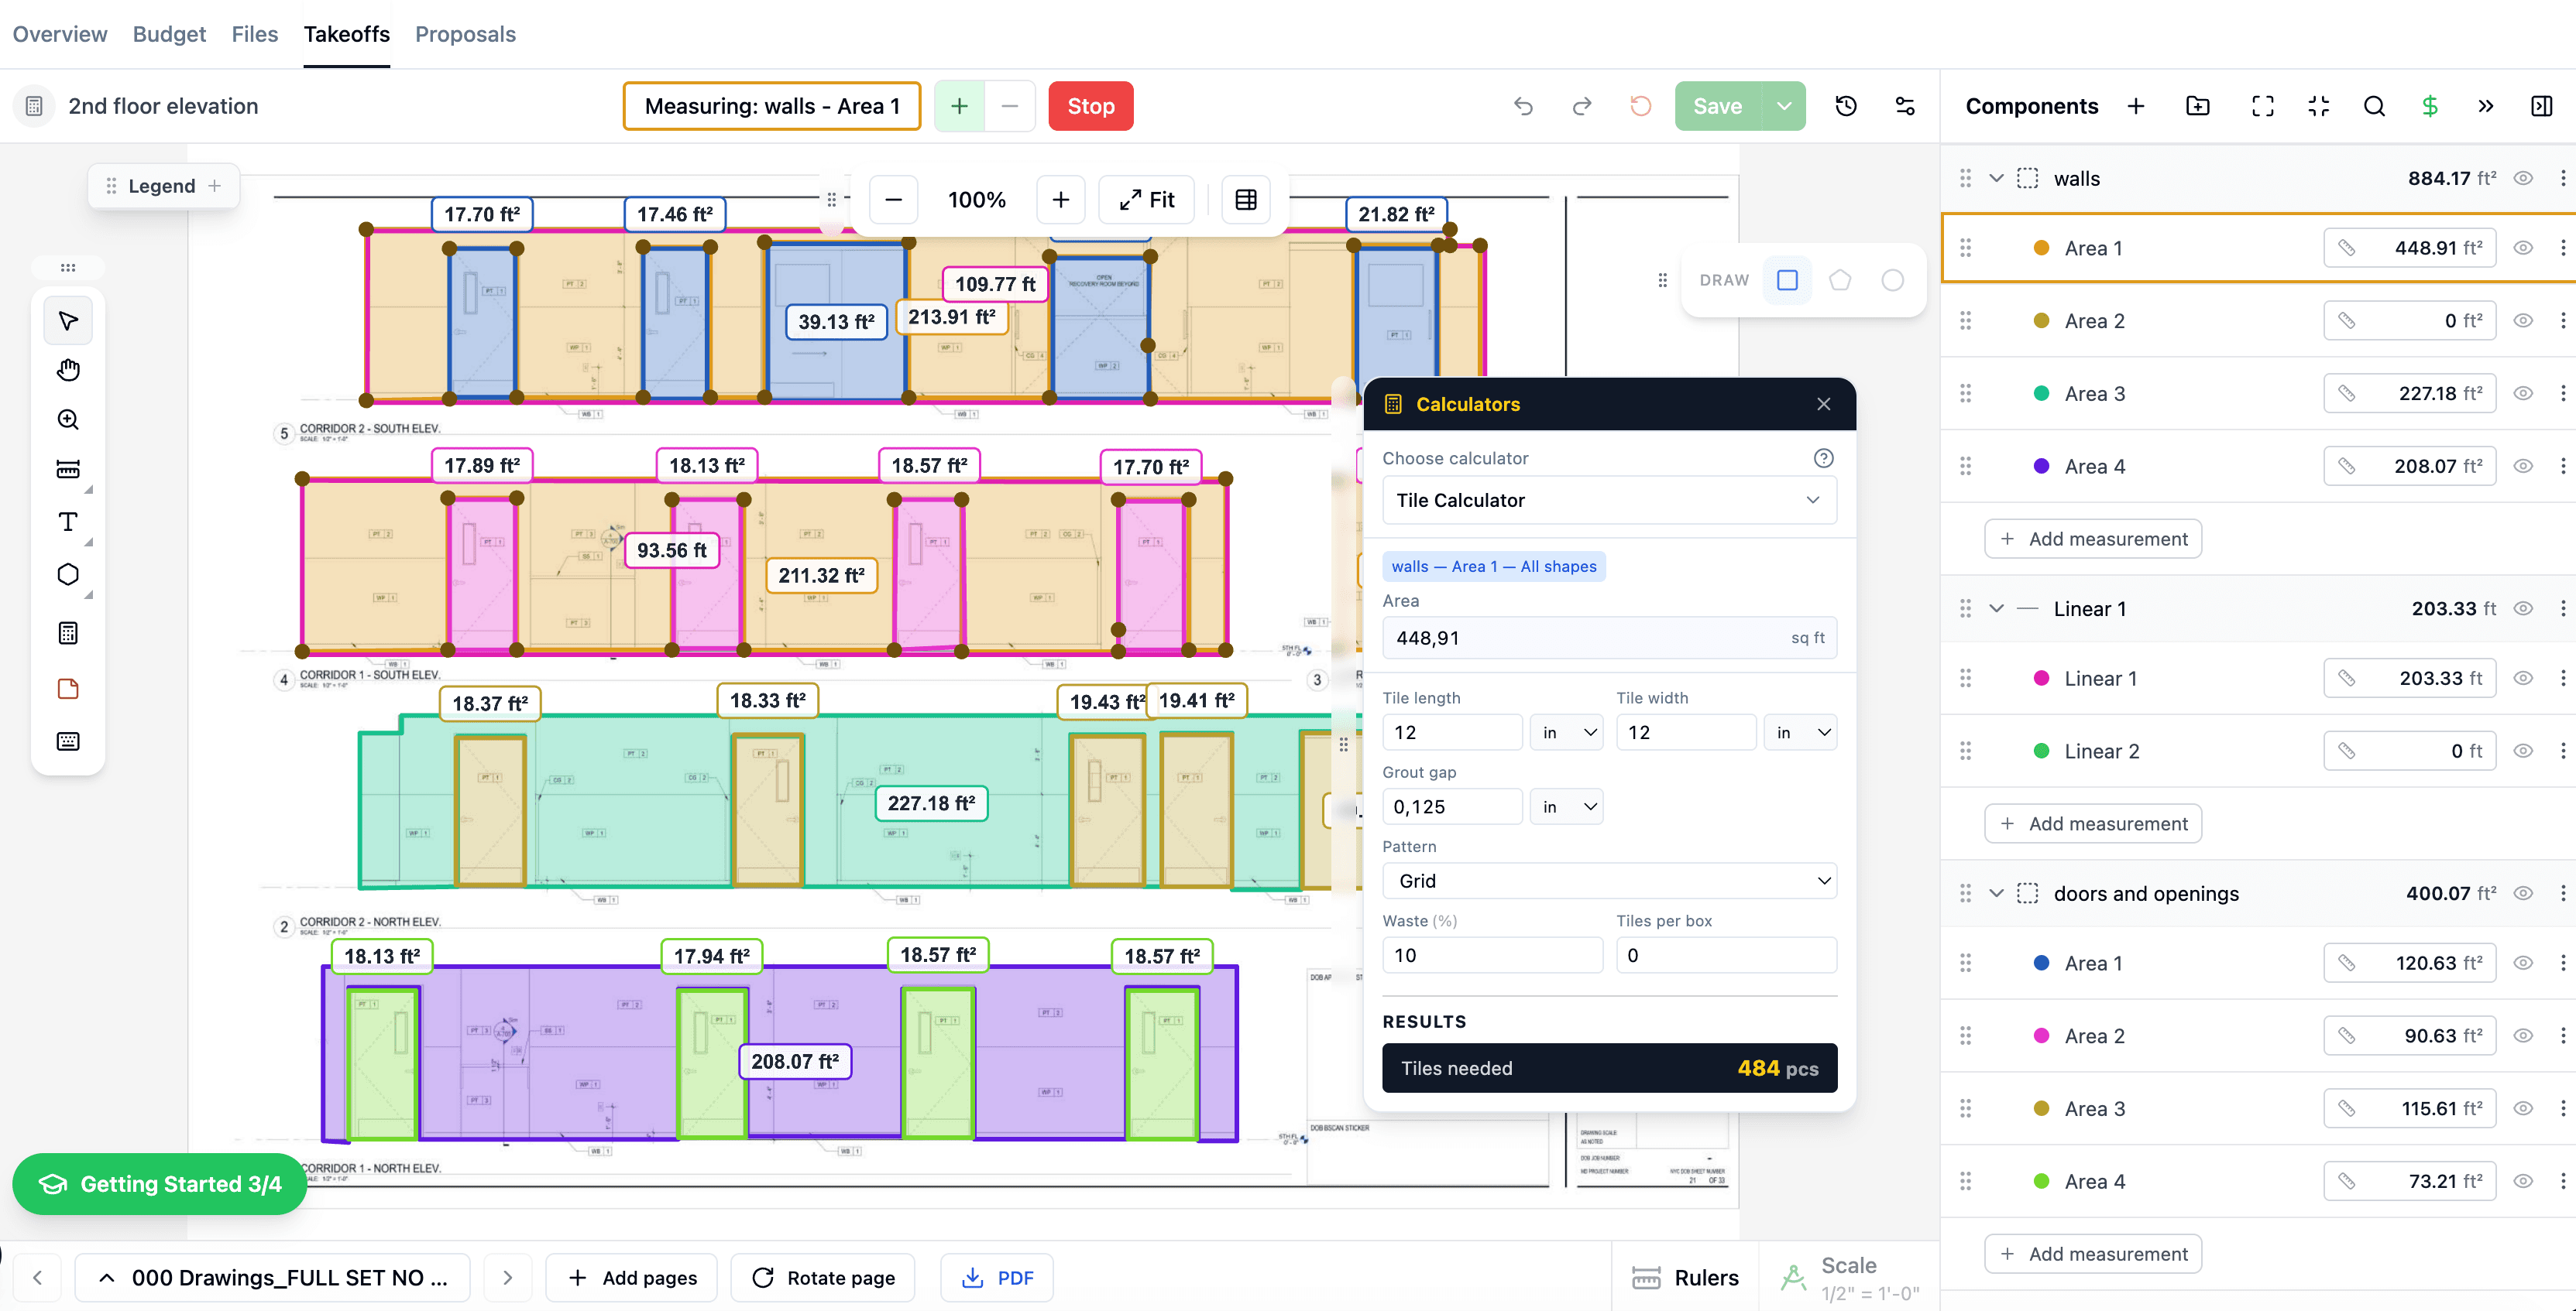Select the zoom magnifier tool

[x=68, y=419]
